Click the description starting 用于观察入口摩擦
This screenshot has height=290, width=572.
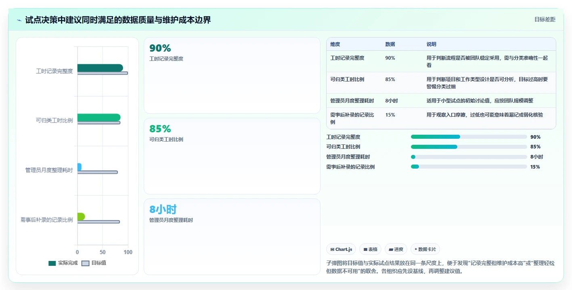point(485,115)
